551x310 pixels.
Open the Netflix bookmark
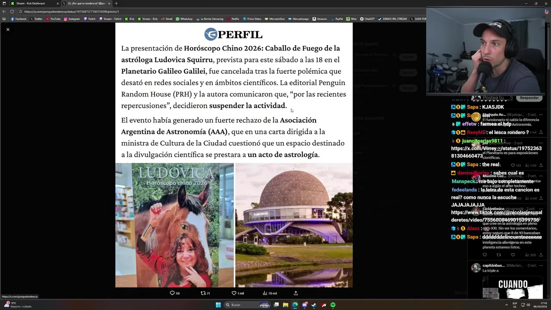coord(233,19)
